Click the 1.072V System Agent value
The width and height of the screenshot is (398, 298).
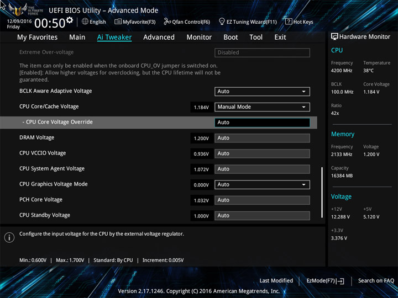201,169
